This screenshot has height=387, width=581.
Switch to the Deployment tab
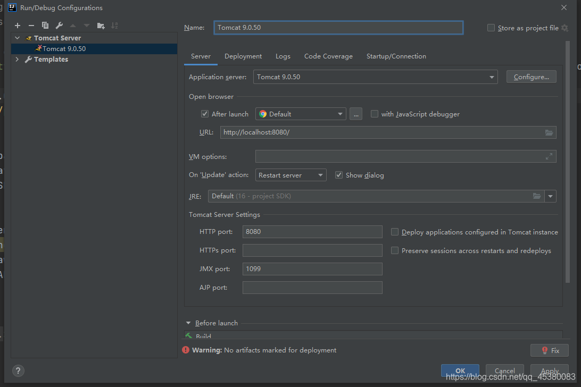243,56
